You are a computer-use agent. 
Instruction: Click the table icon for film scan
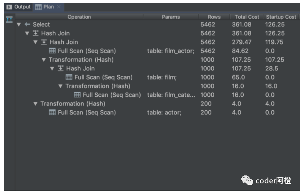[x=69, y=77]
